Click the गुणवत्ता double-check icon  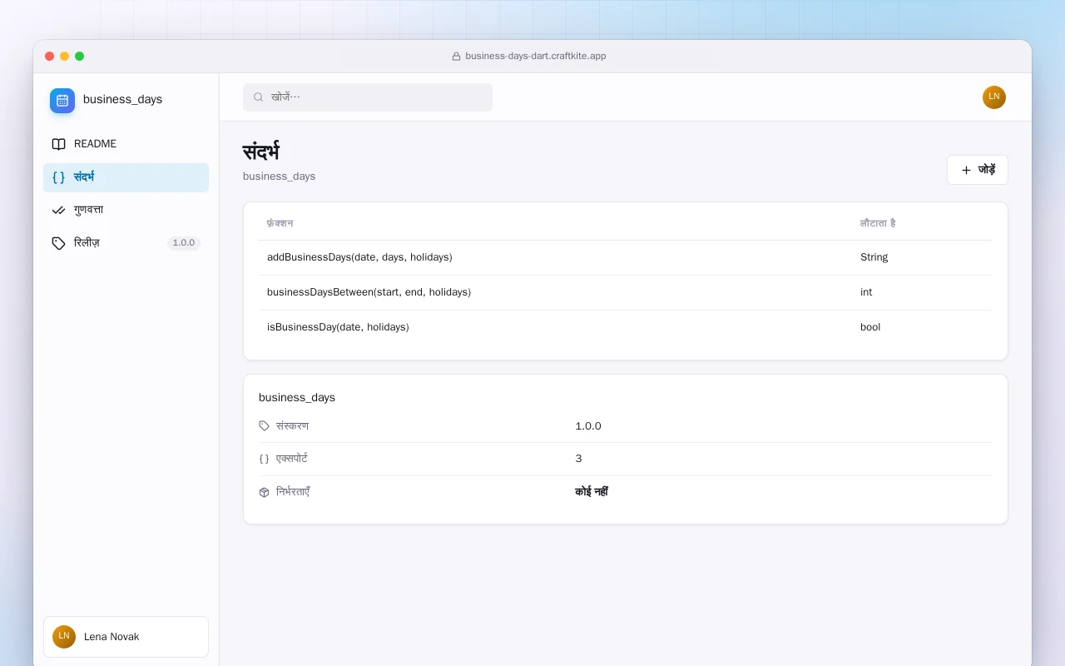(x=58, y=211)
